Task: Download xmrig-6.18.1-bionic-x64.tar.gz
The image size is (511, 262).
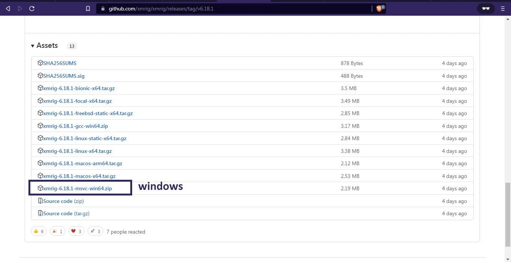Action: coord(79,88)
